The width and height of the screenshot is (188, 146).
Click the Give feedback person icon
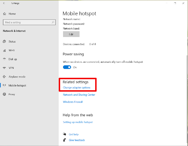point(64,140)
